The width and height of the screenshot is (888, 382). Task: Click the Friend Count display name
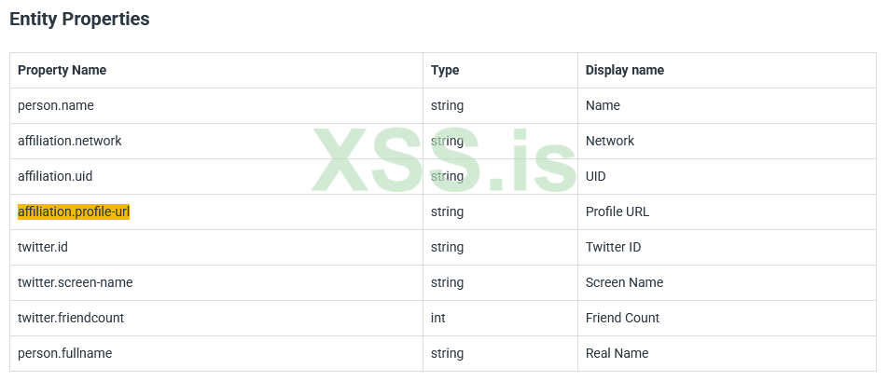[x=622, y=318]
